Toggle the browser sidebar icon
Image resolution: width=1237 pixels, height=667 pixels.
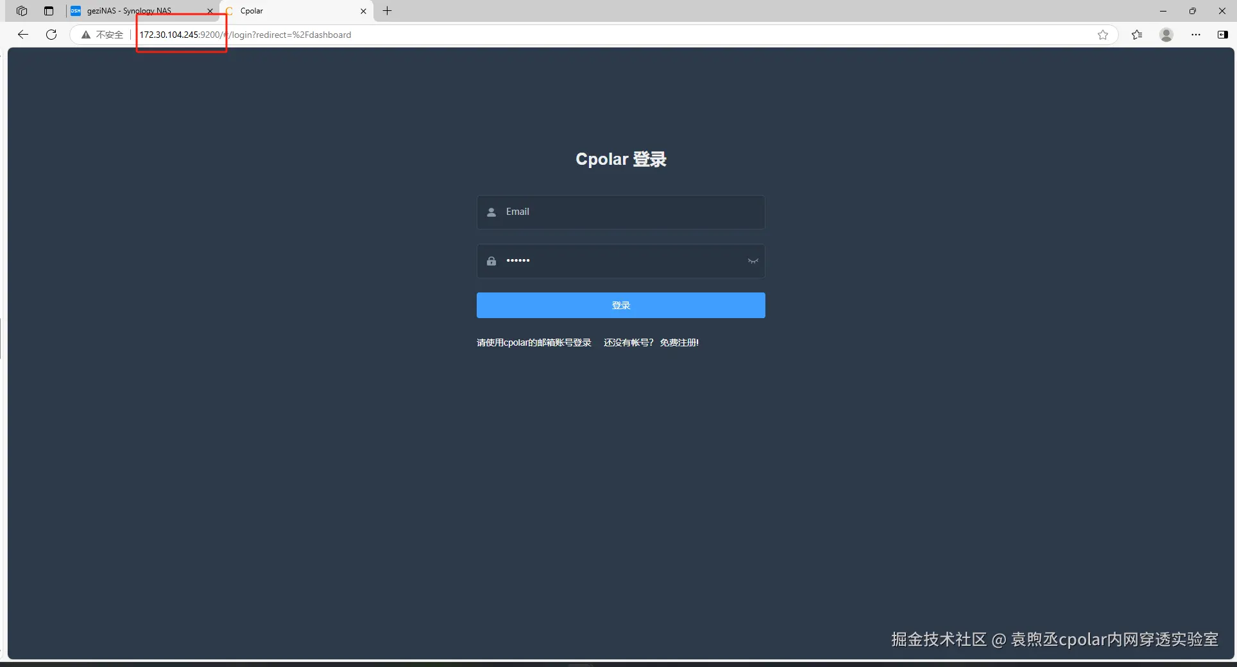coord(1223,35)
